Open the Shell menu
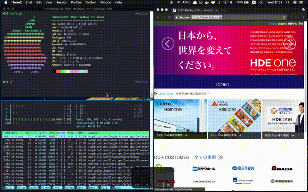Viewport: 308px width, 192px height. pyautogui.click(x=29, y=2)
